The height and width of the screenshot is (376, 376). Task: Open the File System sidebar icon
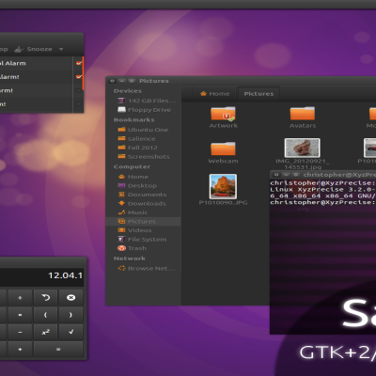coord(121,239)
